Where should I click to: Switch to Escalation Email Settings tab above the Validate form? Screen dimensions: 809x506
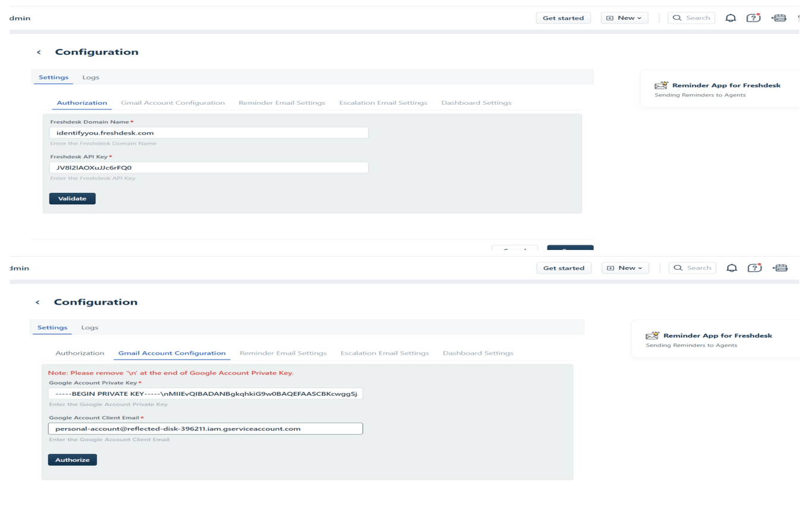point(383,103)
